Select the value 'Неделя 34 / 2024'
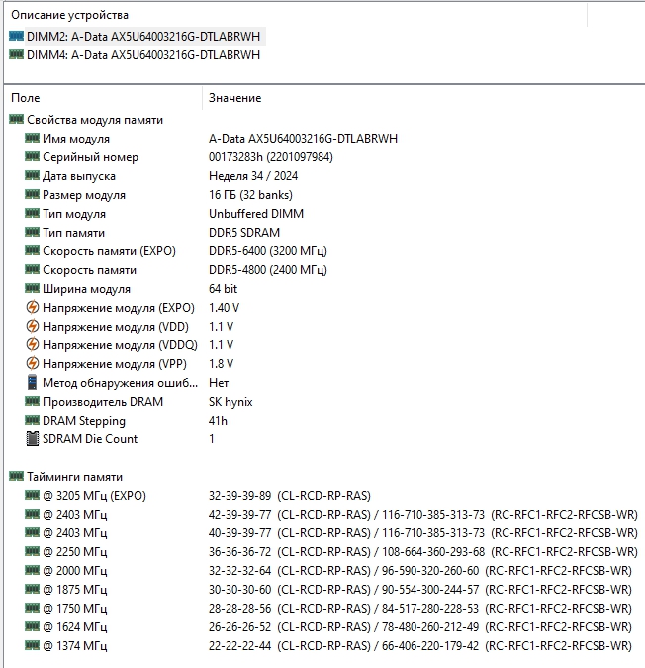The width and height of the screenshot is (645, 668). (253, 176)
